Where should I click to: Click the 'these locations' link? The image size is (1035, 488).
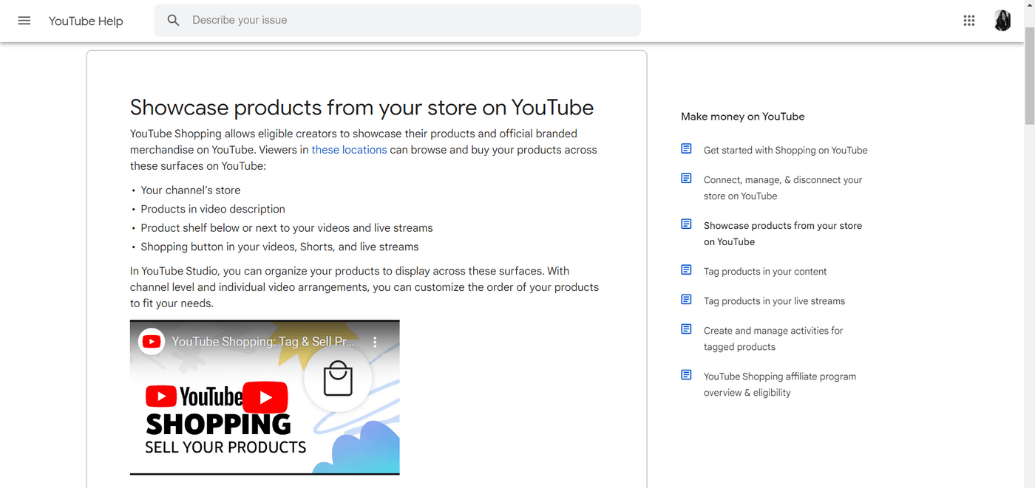(x=349, y=149)
